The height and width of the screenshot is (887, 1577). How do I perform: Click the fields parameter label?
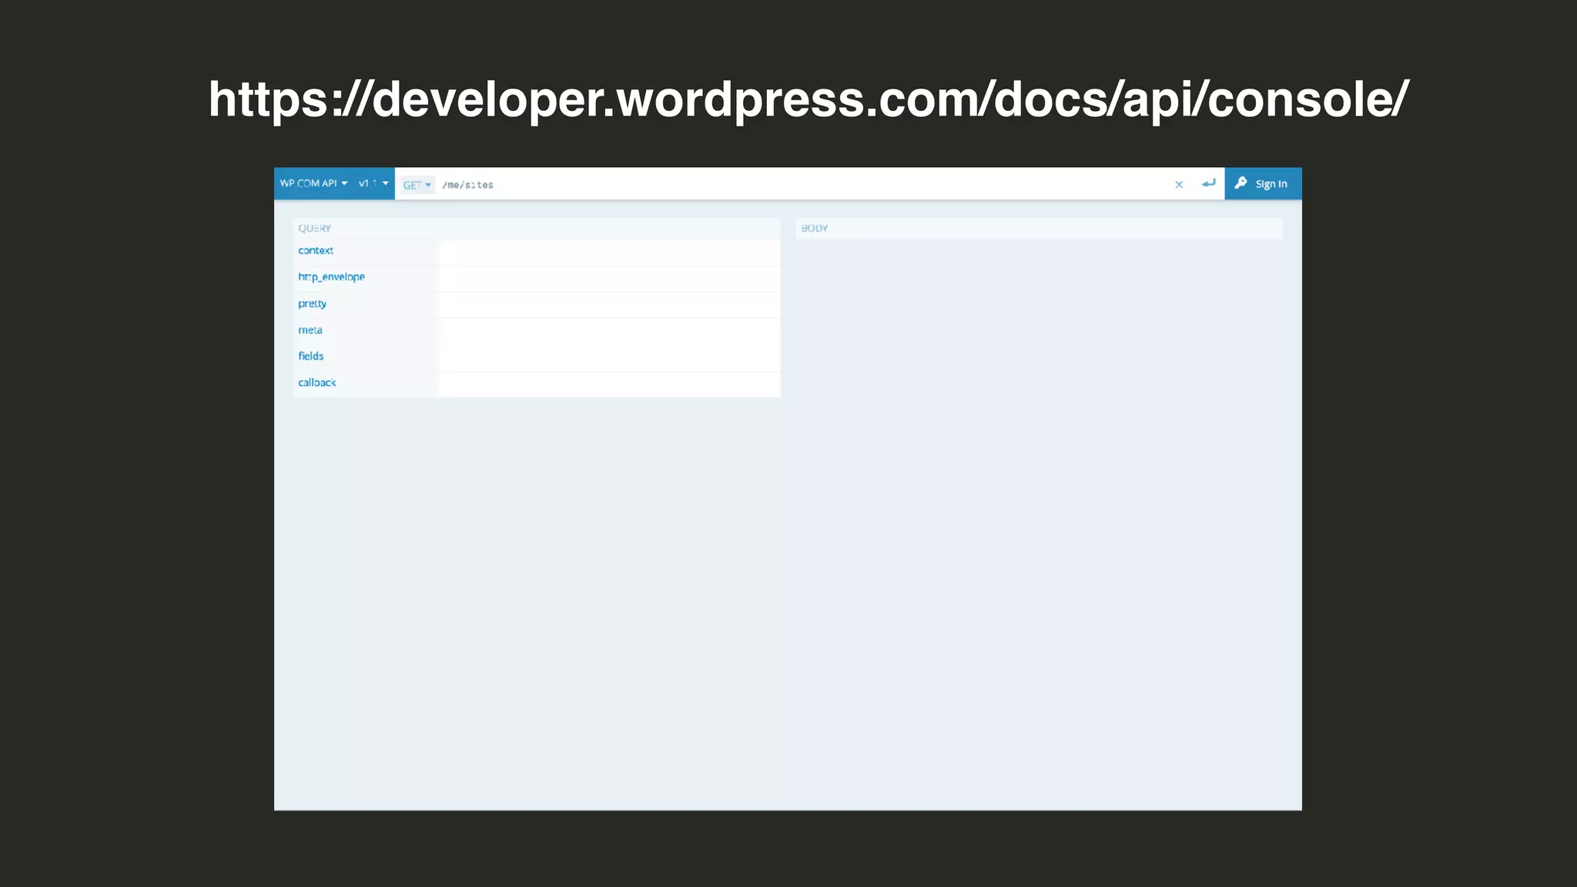[311, 356]
